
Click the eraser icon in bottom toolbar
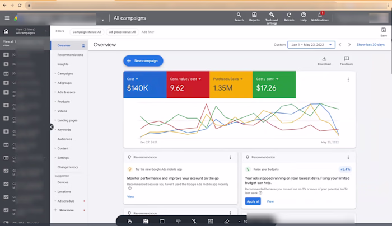226,221
